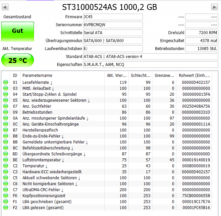221x216 pixels.
Task: Click status dot for Anz. Suchfehler
Action: tap(6, 106)
